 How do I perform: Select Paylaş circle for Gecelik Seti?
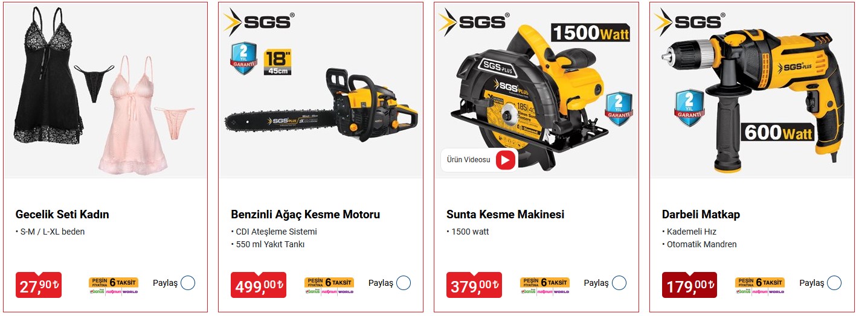click(x=188, y=283)
